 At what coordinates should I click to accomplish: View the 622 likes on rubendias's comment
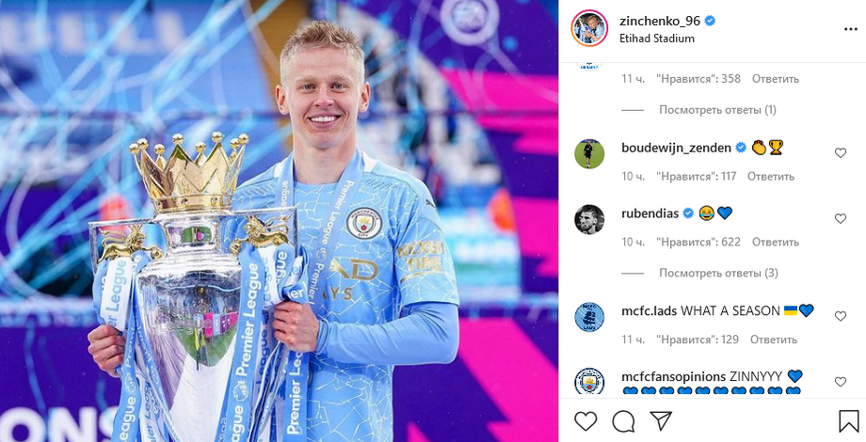(698, 242)
